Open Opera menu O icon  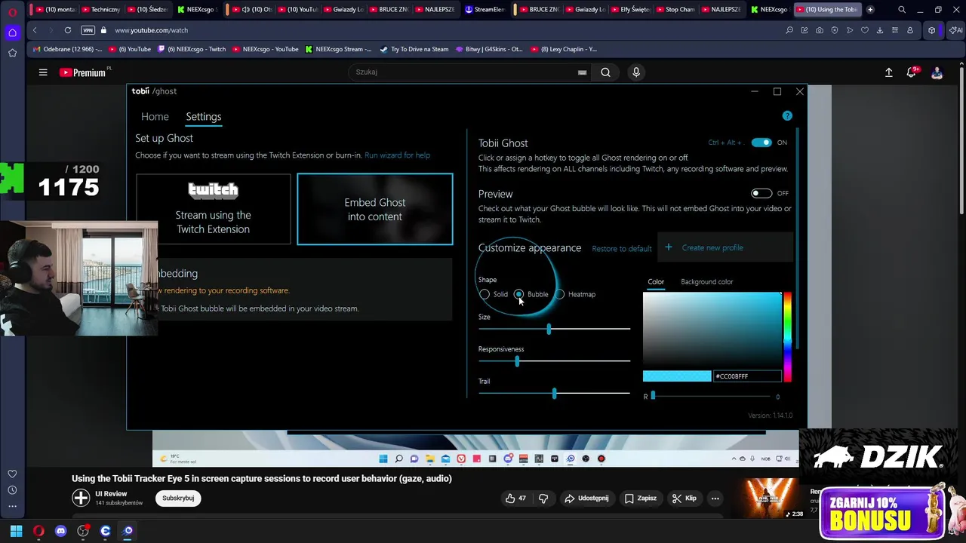(12, 12)
